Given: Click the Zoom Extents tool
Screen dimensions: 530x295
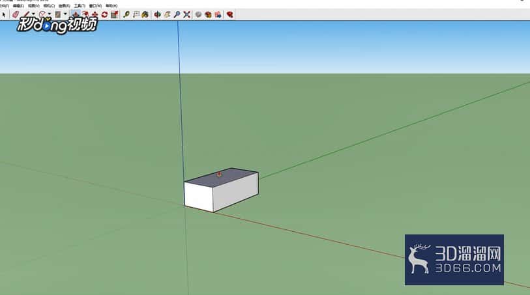Looking at the screenshot, I should click(186, 14).
